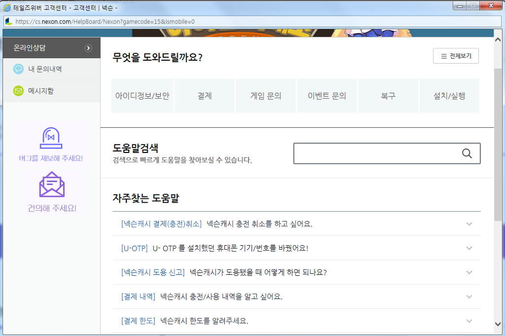Click the 건의해 주세요! link

pyautogui.click(x=52, y=208)
